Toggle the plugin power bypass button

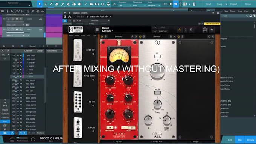(65, 21)
